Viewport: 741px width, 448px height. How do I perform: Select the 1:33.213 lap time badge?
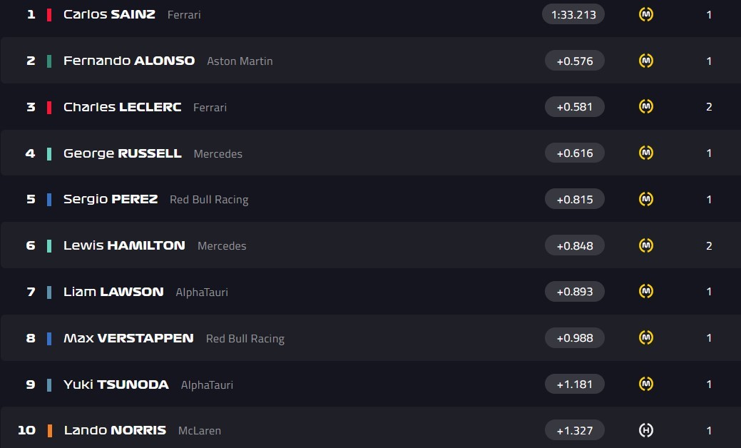click(573, 14)
